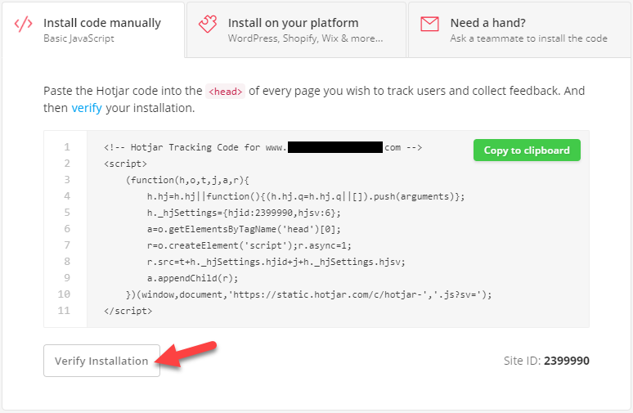Switch to Install on your platform tab
This screenshot has width=633, height=413.
coord(296,30)
